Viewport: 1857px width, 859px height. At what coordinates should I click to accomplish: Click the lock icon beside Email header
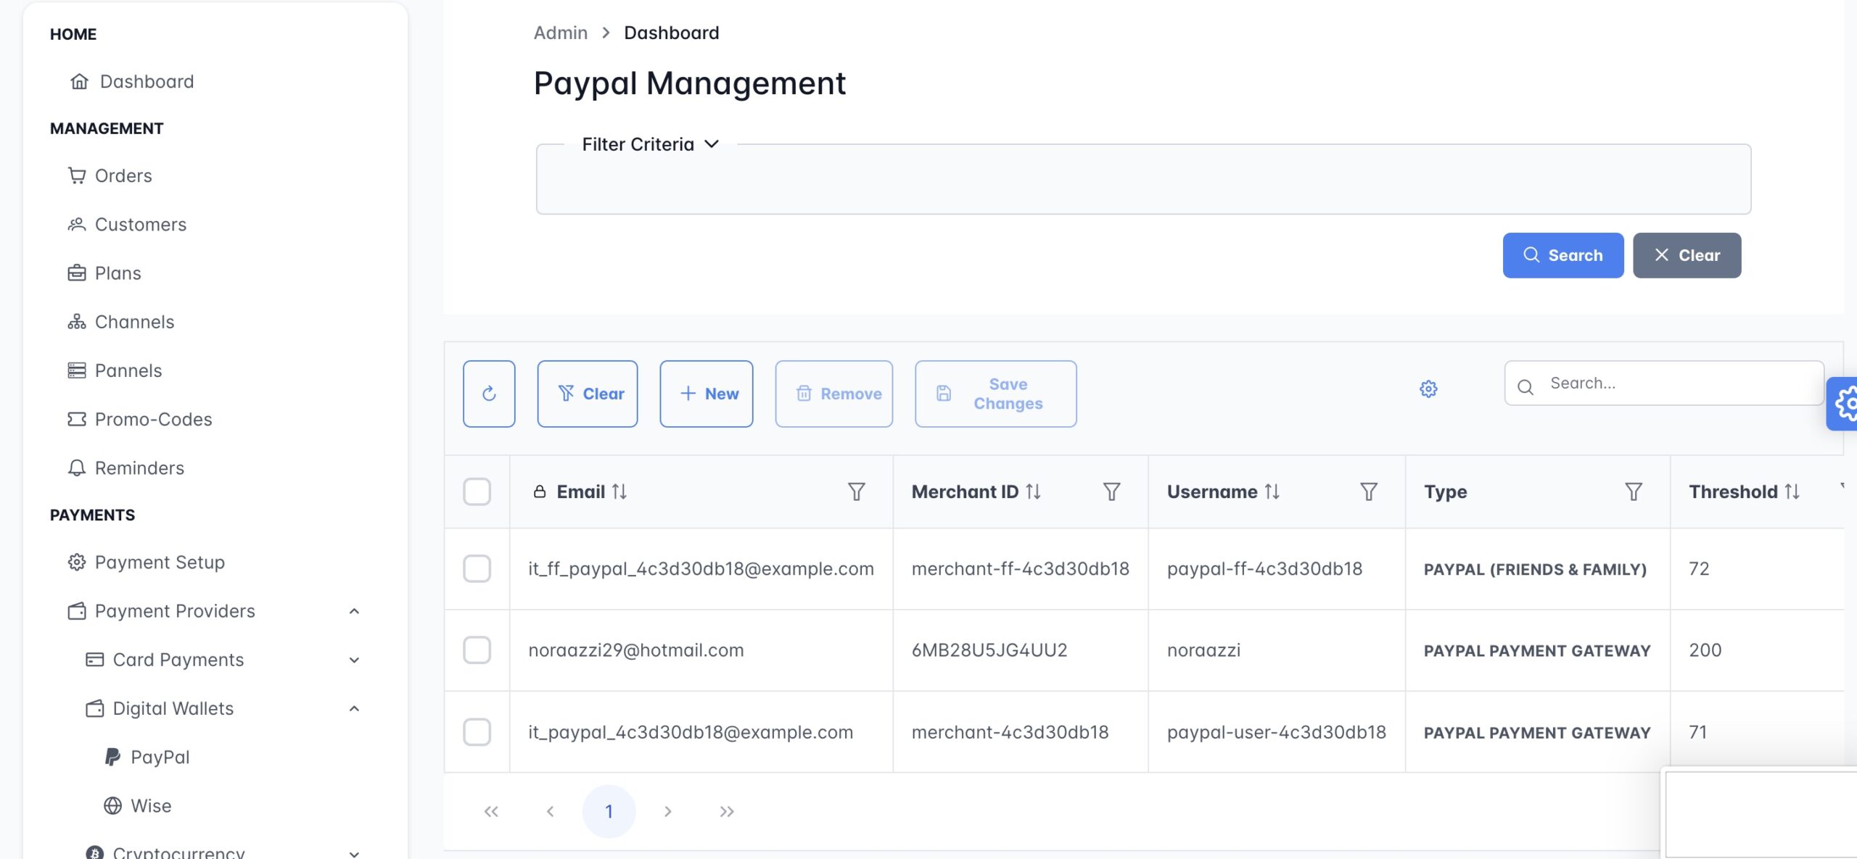click(540, 491)
